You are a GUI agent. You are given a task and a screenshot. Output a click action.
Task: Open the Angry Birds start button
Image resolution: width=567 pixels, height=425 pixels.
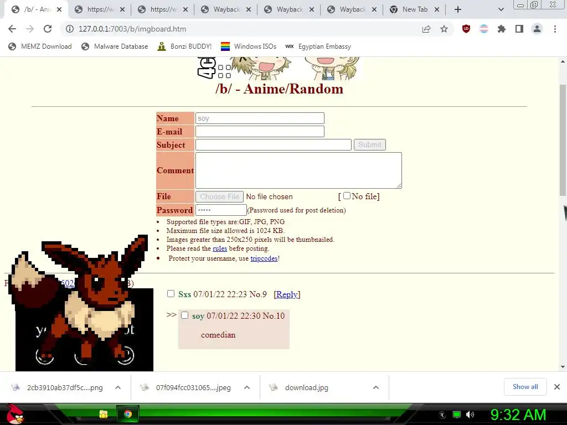coord(14,414)
